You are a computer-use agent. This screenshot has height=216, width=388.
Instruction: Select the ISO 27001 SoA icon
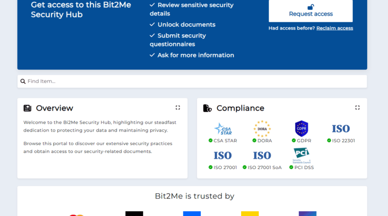[262, 155]
